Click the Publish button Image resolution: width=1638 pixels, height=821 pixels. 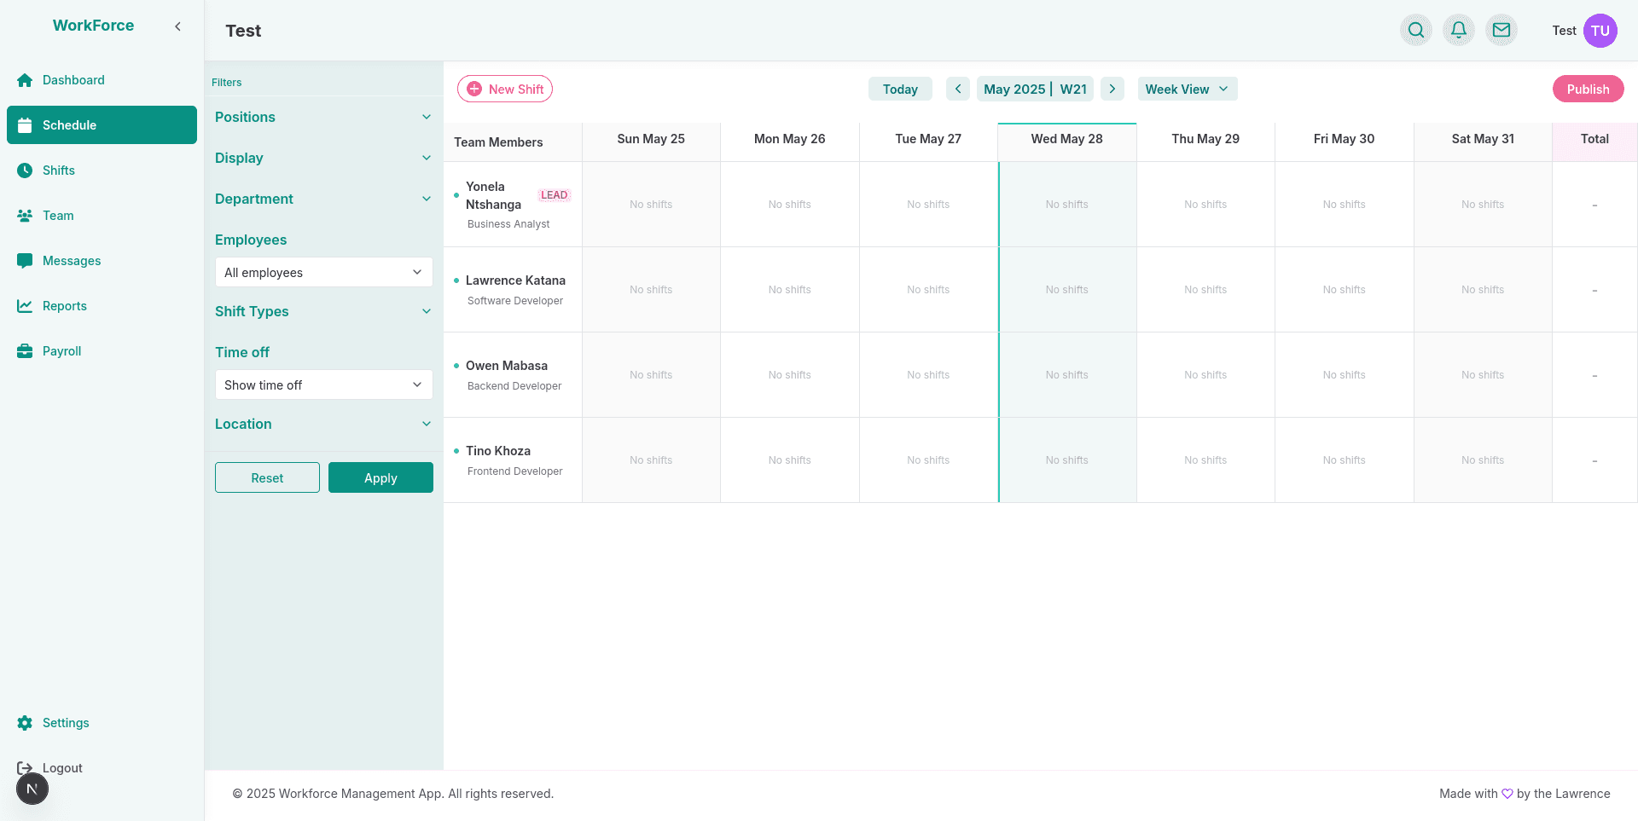[x=1588, y=89]
